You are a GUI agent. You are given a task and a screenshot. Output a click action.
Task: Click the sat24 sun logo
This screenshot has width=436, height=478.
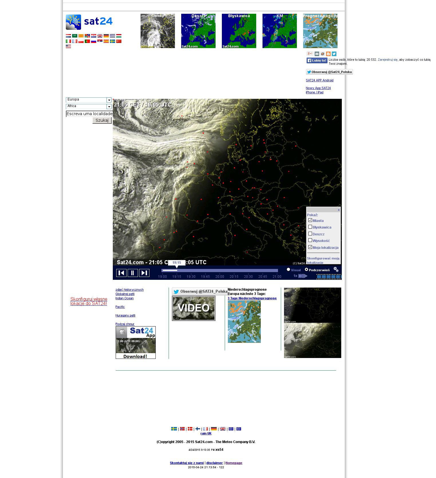(x=74, y=22)
